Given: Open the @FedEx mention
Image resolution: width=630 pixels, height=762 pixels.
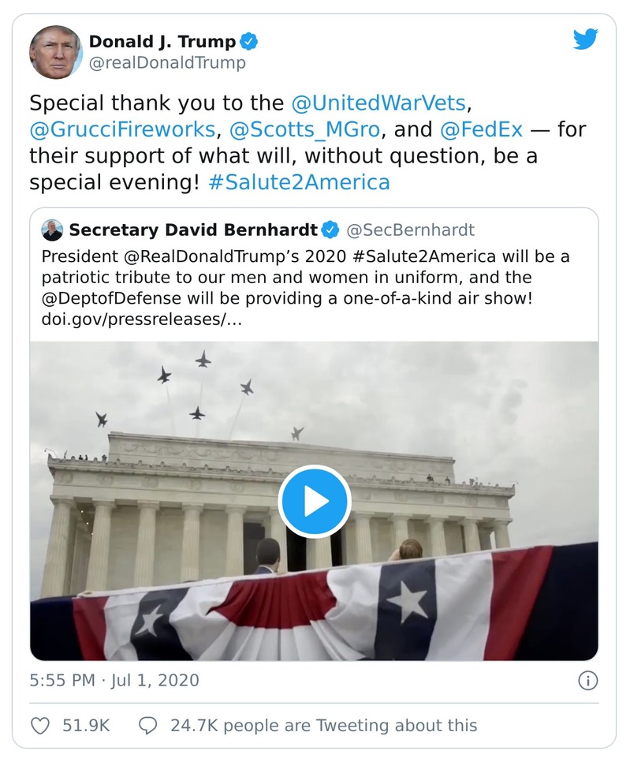Looking at the screenshot, I should point(481,129).
